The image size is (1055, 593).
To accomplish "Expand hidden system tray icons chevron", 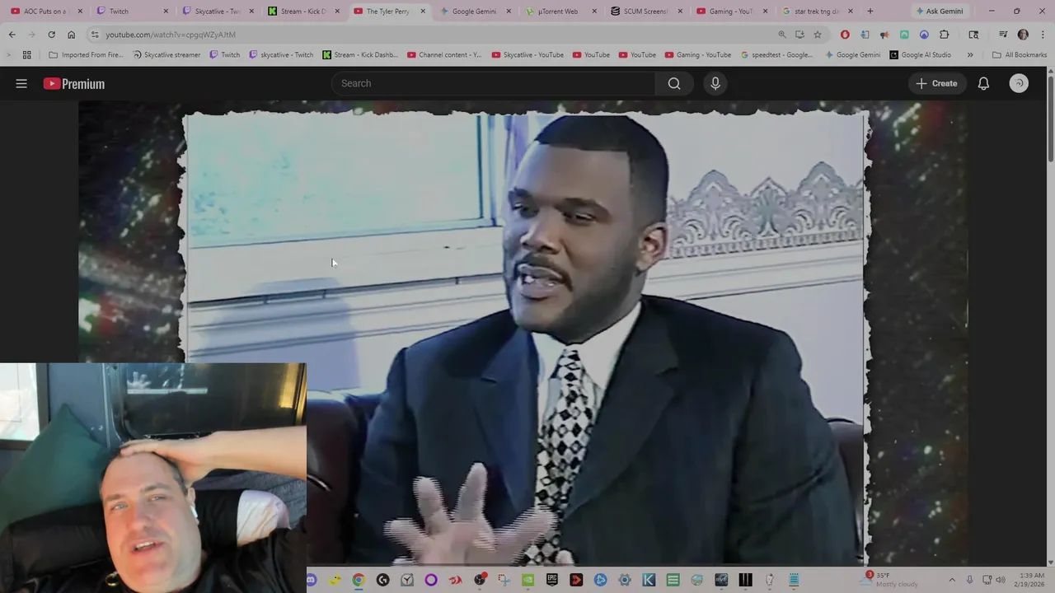I will 952,580.
